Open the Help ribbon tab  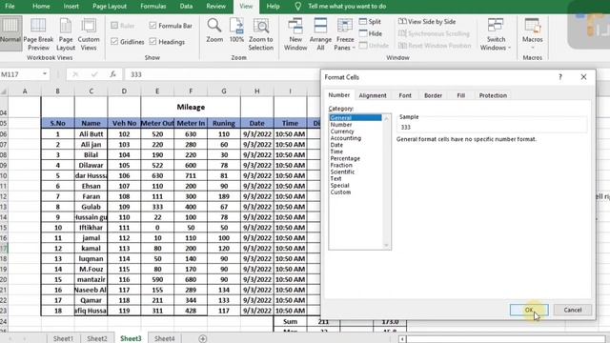pyautogui.click(x=273, y=7)
